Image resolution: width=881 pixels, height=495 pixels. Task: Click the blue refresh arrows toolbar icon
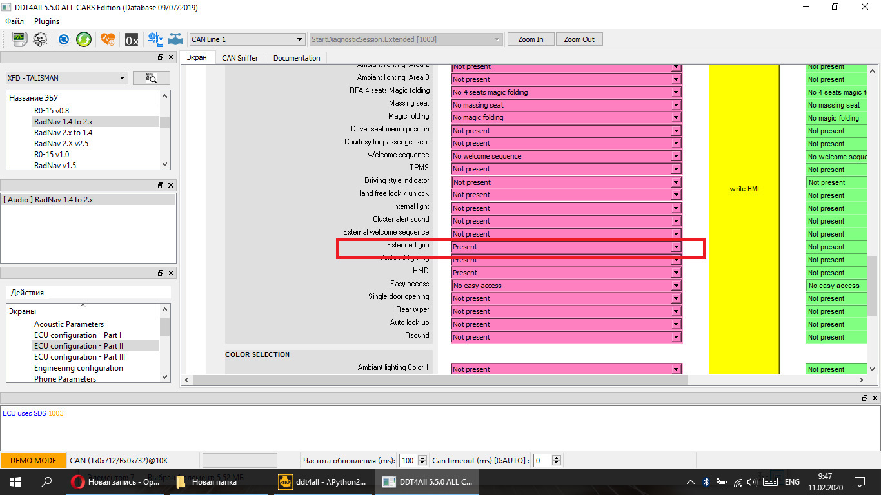(x=63, y=39)
